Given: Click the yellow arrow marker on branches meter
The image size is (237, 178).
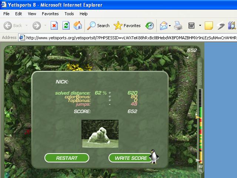Looking at the screenshot, I should [198, 117].
